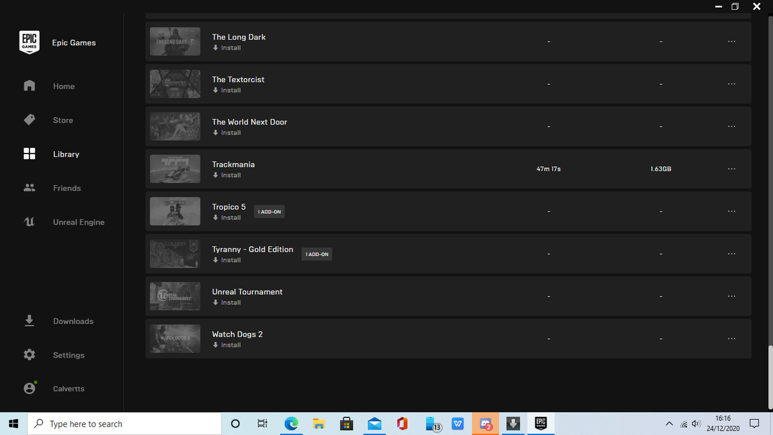
Task: Open File Explorer from the taskbar
Action: tap(319, 424)
